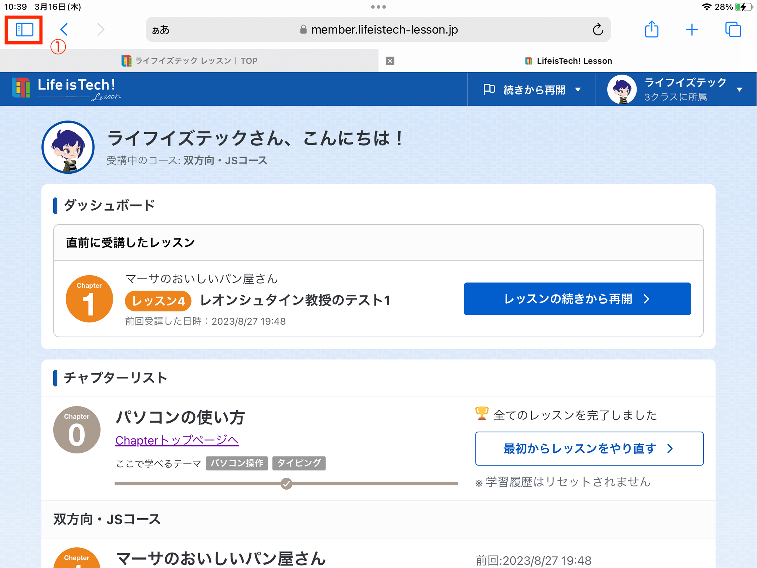Screen dimensions: 757x568
Task: Close the LifeisTech! Lesson tab
Action: (390, 61)
